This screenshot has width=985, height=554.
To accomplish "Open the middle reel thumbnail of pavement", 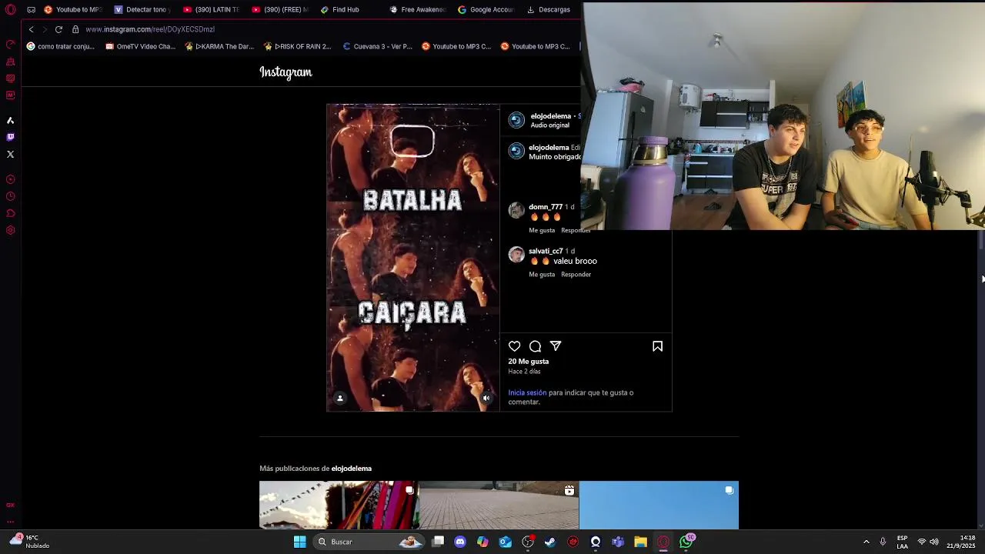I will click(x=499, y=506).
